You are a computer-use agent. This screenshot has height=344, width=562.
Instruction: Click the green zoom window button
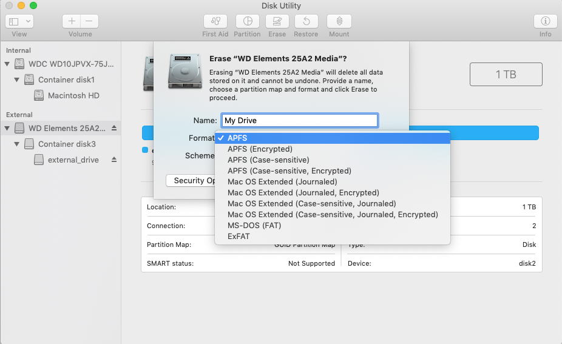(x=33, y=5)
